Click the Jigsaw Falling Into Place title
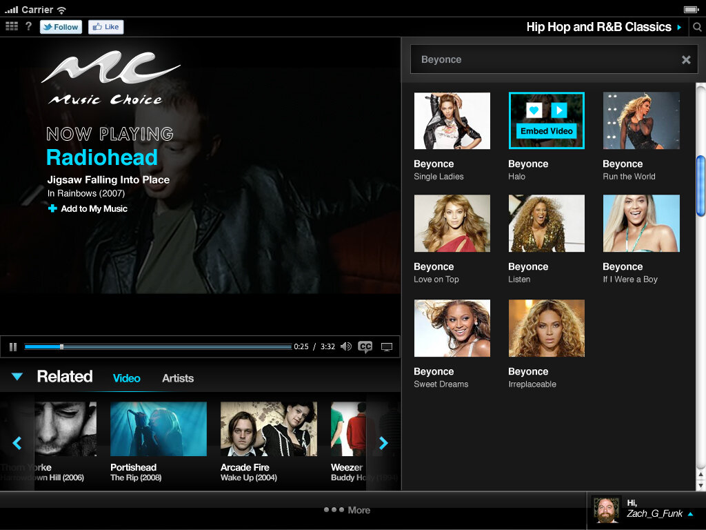This screenshot has width=706, height=530. pyautogui.click(x=108, y=180)
